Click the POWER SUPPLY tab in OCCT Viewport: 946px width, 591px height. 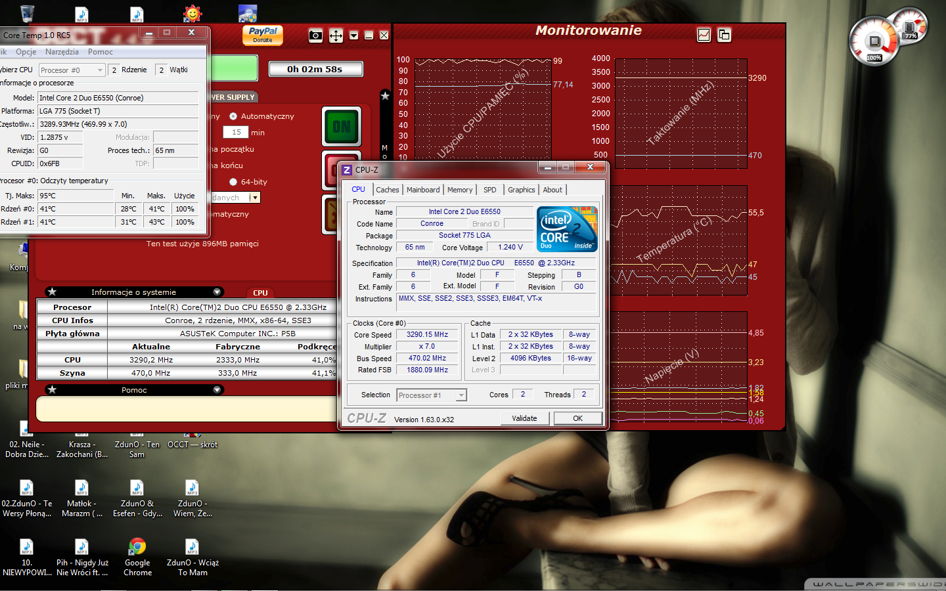pyautogui.click(x=233, y=97)
